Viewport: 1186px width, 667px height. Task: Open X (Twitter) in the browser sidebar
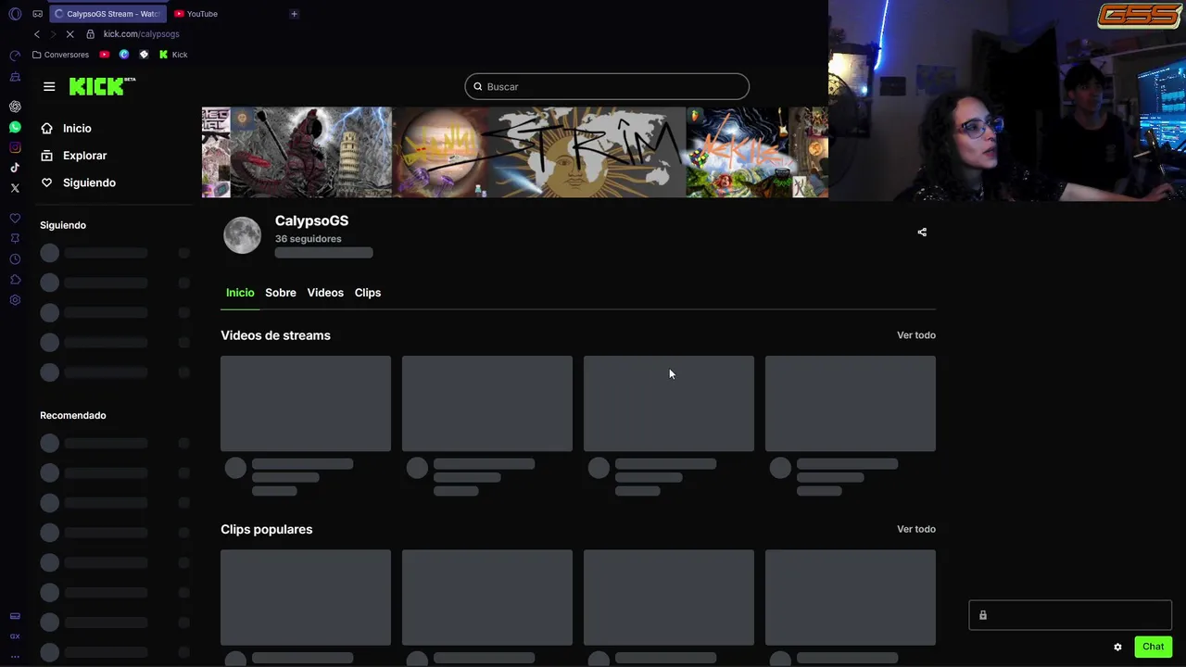(x=15, y=188)
